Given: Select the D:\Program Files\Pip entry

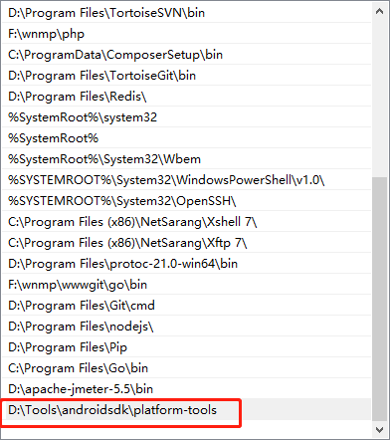Looking at the screenshot, I should tap(186, 347).
